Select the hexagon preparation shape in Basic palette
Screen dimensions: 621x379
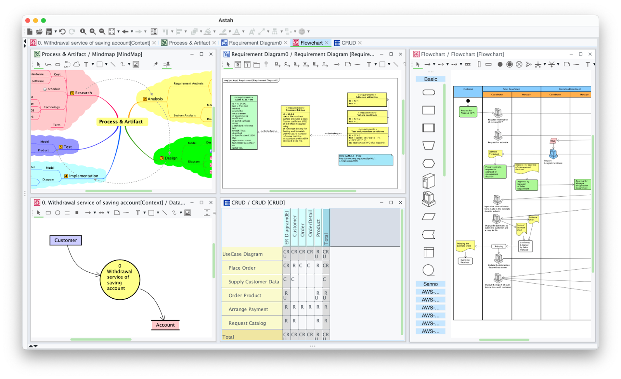pos(428,163)
